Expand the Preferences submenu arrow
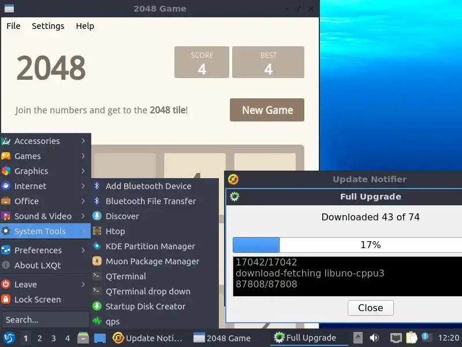The image size is (462, 347). pyautogui.click(x=83, y=250)
